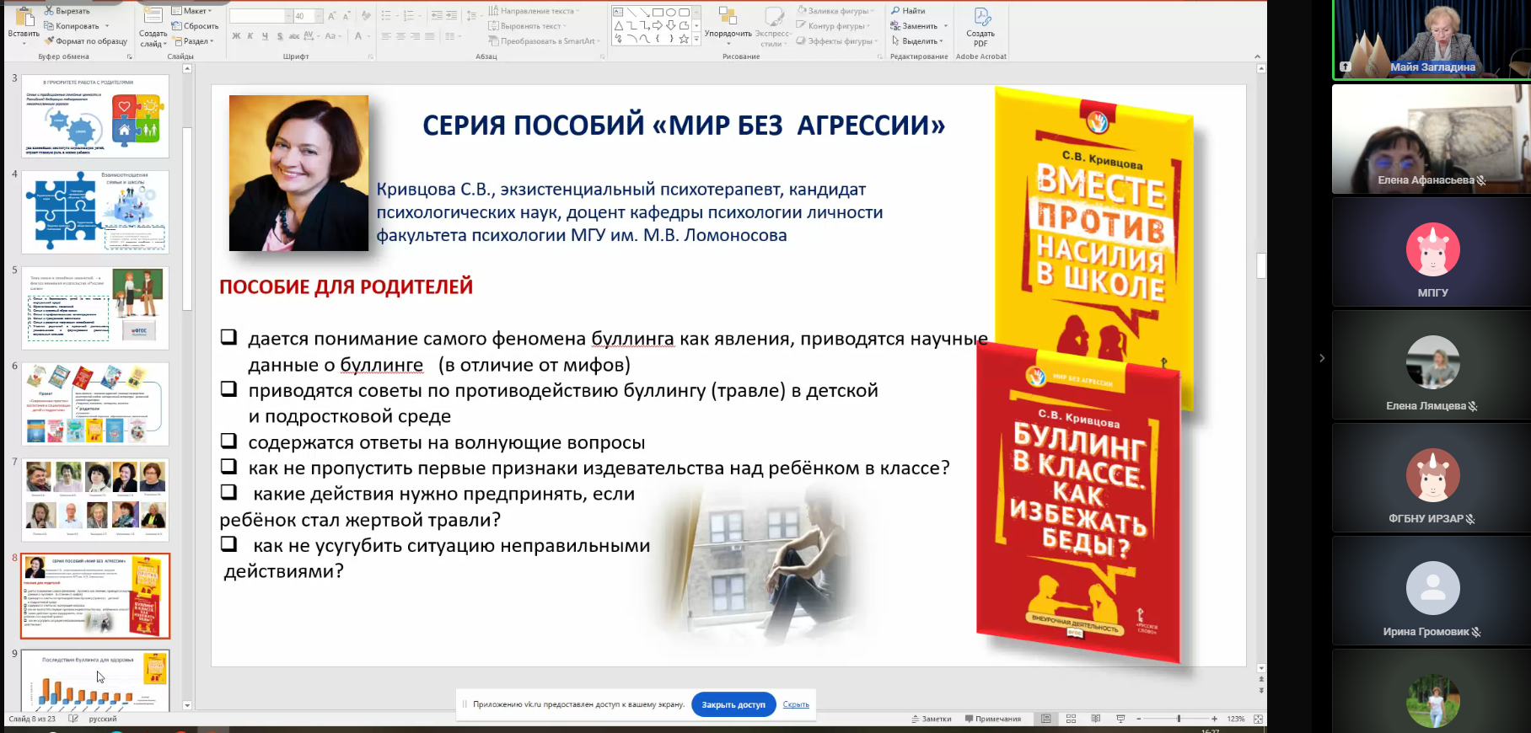Toggle underline (Ч) formatting

click(265, 36)
